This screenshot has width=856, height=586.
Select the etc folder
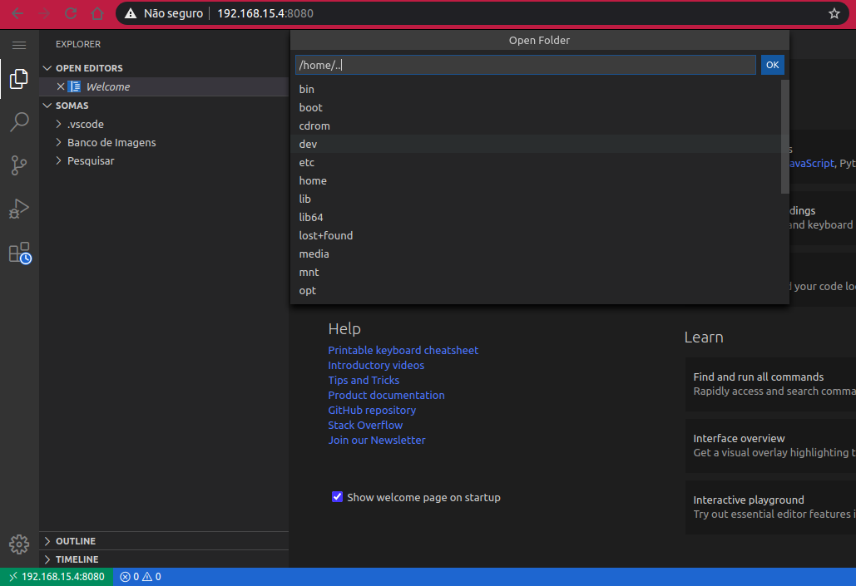click(536, 162)
